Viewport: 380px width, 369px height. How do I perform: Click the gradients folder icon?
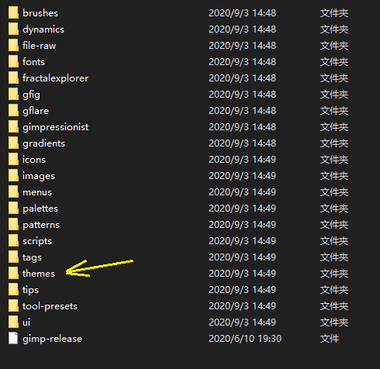pos(13,143)
